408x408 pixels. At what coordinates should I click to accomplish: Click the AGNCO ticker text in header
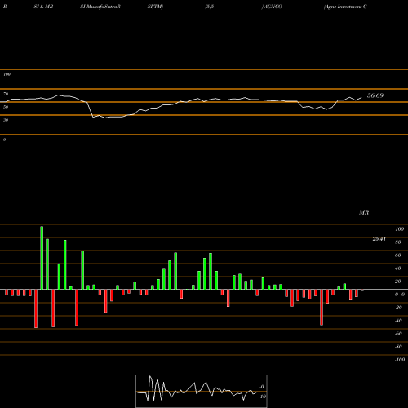pos(273,7)
